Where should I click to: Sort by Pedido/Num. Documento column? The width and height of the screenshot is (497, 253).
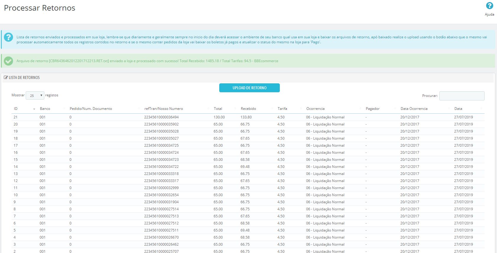point(91,109)
